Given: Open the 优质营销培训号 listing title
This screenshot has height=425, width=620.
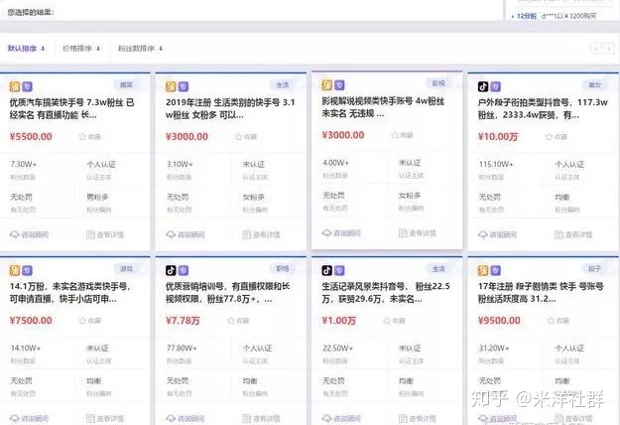Looking at the screenshot, I should [x=227, y=292].
